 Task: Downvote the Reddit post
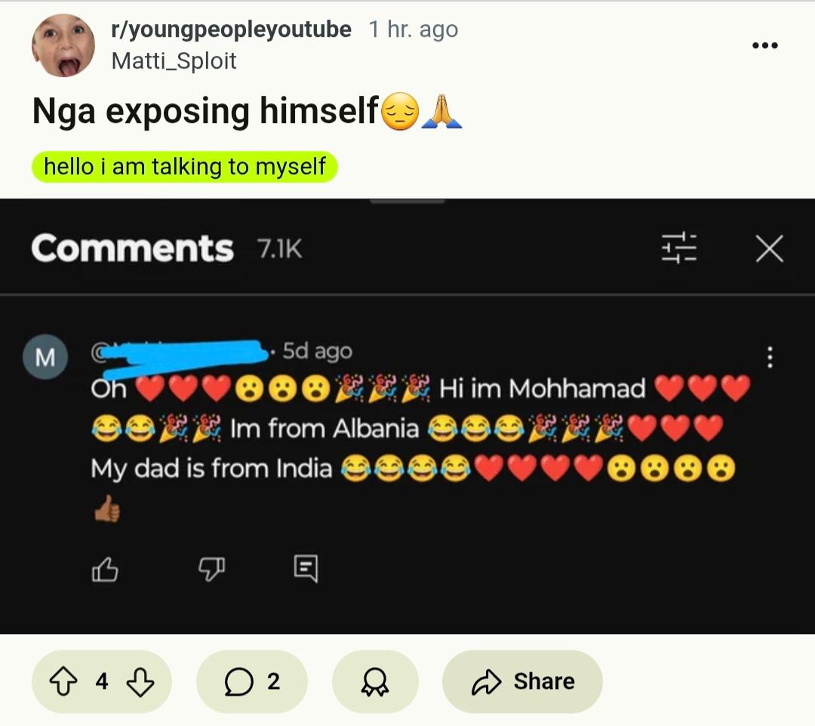(140, 681)
